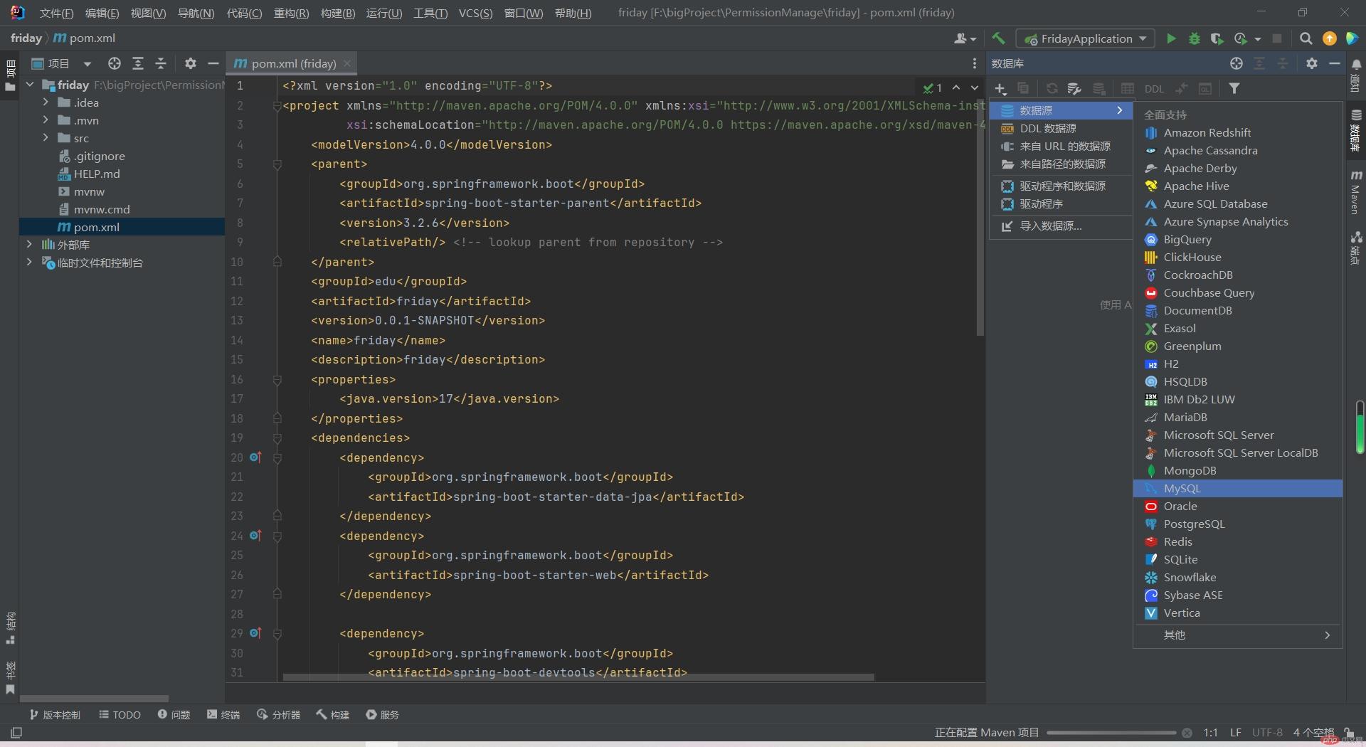Open the VCS(S) menu
Image resolution: width=1366 pixels, height=747 pixels.
coord(475,13)
